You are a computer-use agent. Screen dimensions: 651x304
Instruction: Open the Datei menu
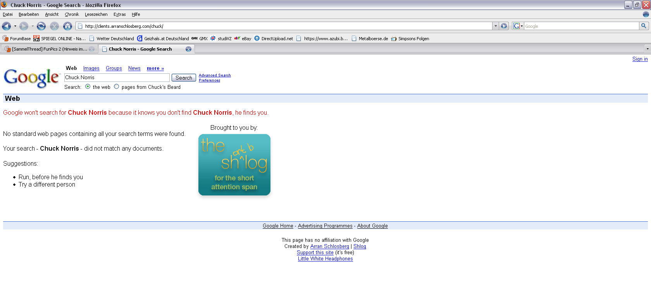8,14
